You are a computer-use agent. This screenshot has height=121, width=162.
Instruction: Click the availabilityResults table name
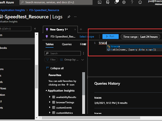[x=66, y=97]
